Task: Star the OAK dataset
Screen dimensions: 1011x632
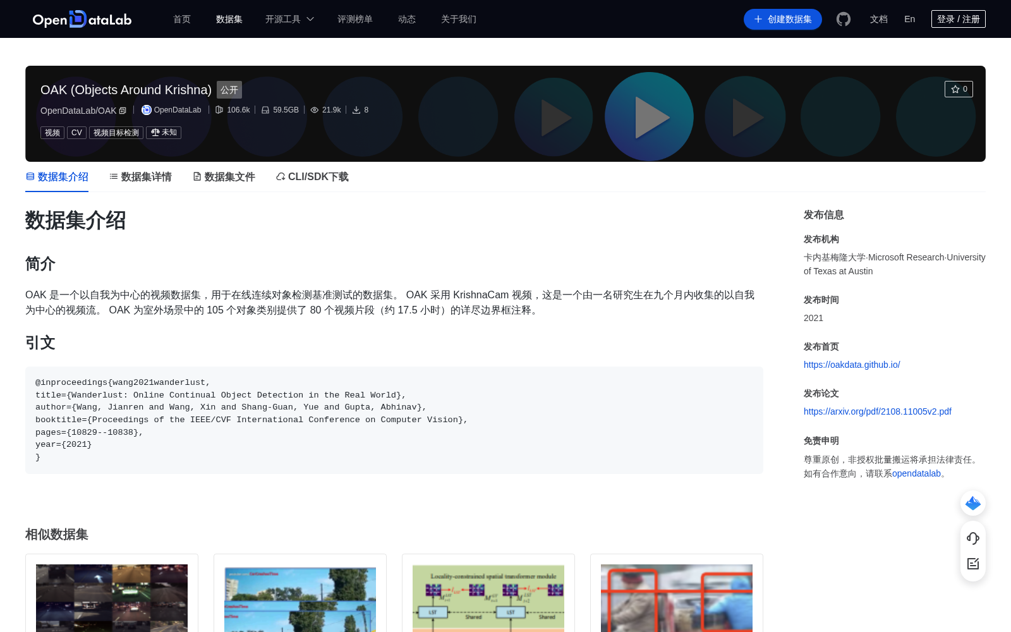Action: click(x=959, y=89)
